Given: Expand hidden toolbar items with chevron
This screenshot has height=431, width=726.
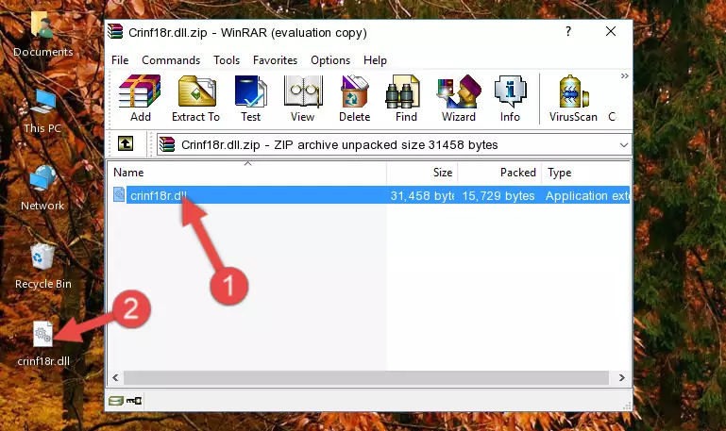Looking at the screenshot, I should pyautogui.click(x=625, y=75).
